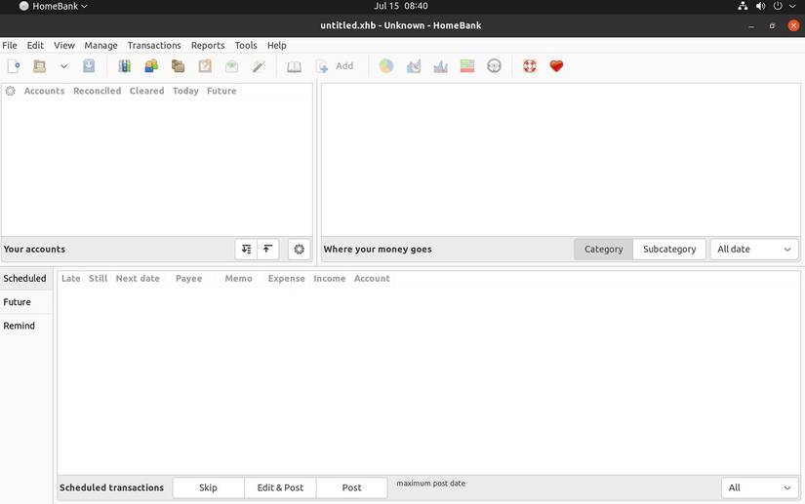Screen dimensions: 805x504
Task: Open vehicle cost steering wheel icon
Action: [x=494, y=66]
